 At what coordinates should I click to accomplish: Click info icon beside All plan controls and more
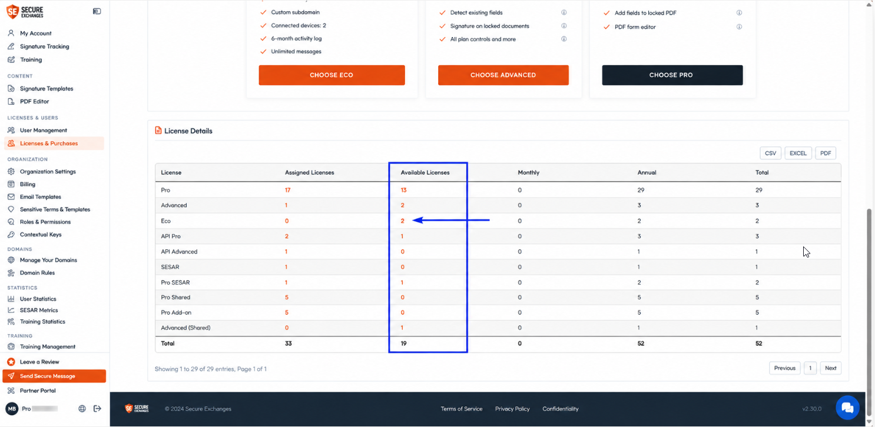564,39
